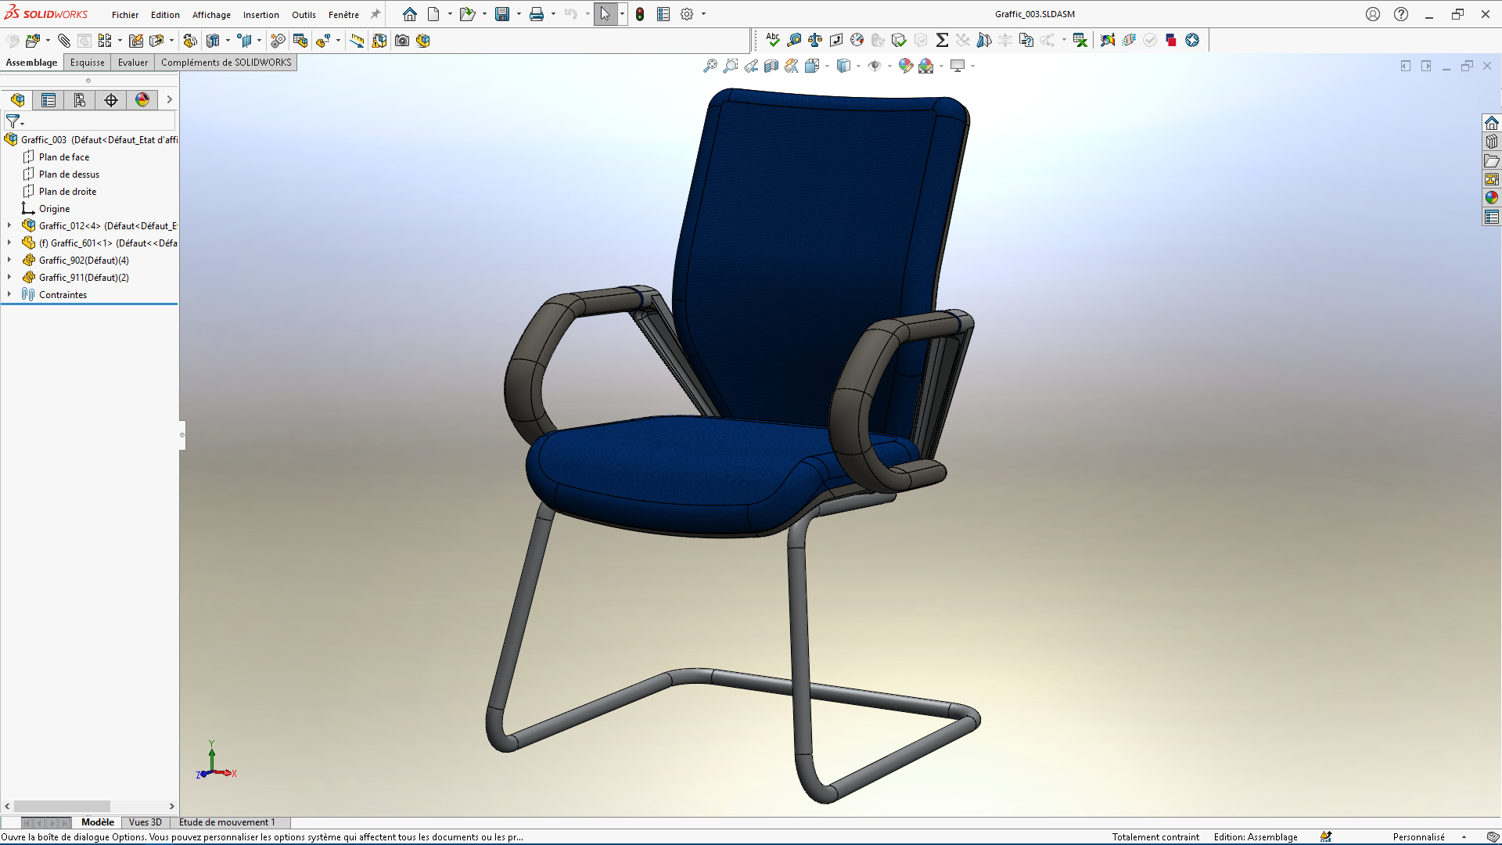Open Bill of Materials tool
This screenshot has height=845, width=1502.
(x=300, y=41)
